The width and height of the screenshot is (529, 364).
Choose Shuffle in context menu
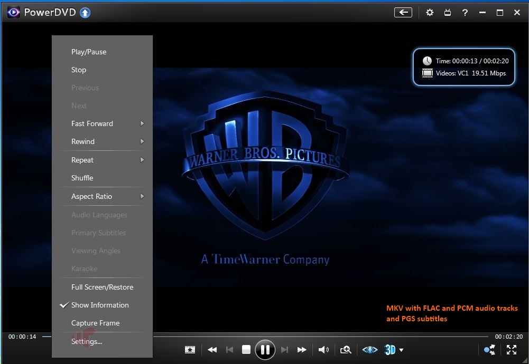tap(102, 178)
